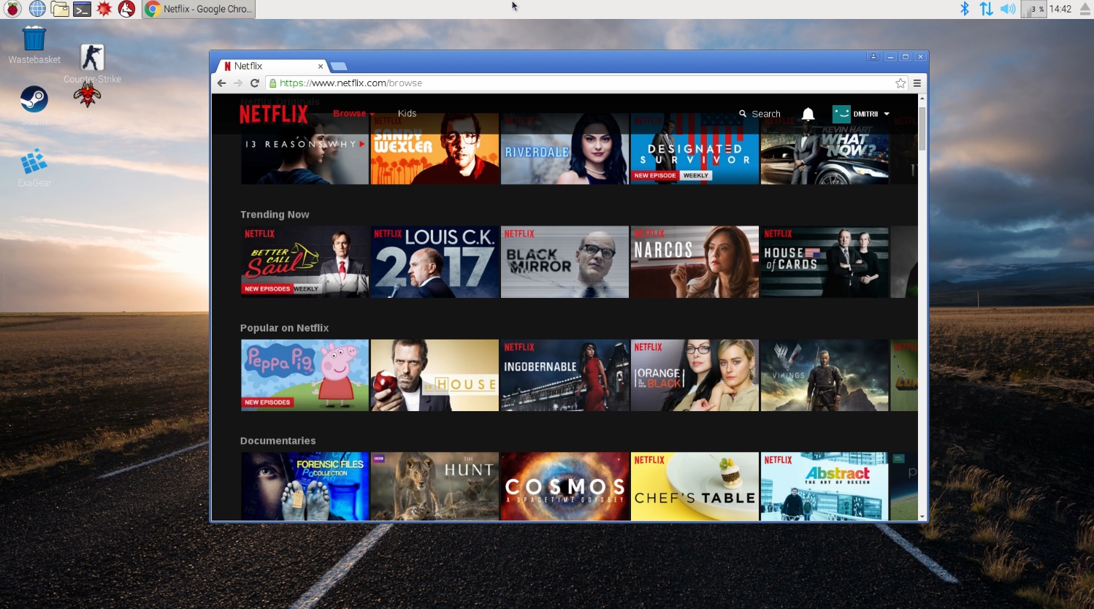1094x609 pixels.
Task: Open the Vikings thumbnail
Action: point(825,375)
